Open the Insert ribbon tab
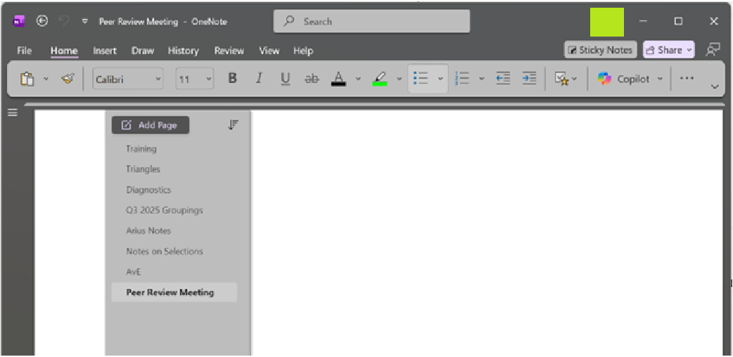Screen dimensions: 733x357 pos(105,51)
